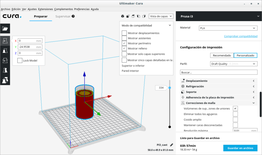Select the Scale tool in left toolbar

pyautogui.click(x=5, y=51)
